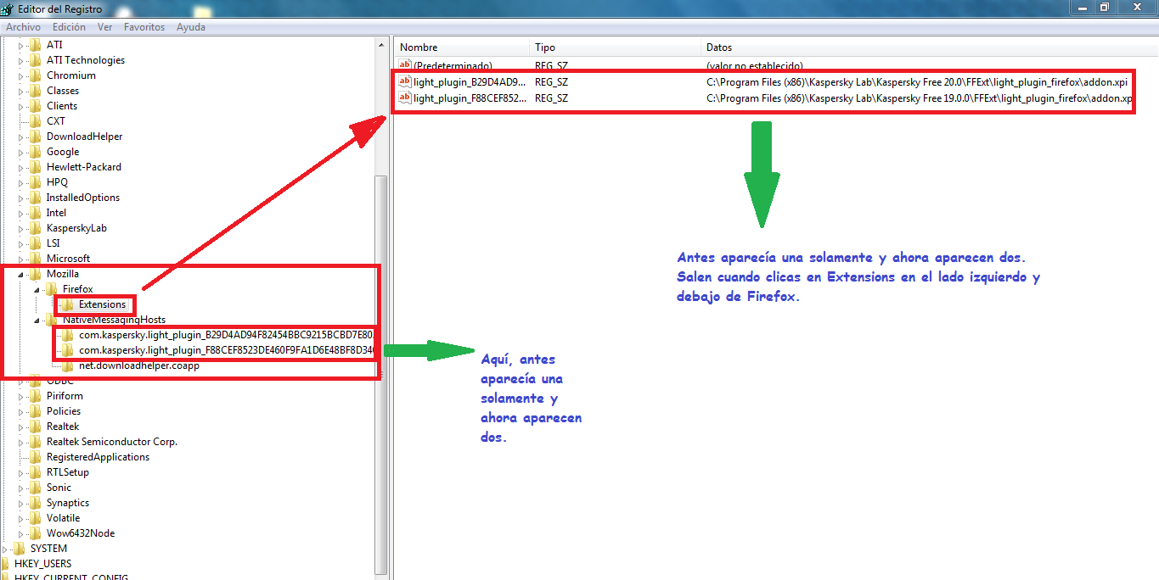This screenshot has width=1159, height=580.
Task: Select the RTLSetup key
Action: coord(67,472)
